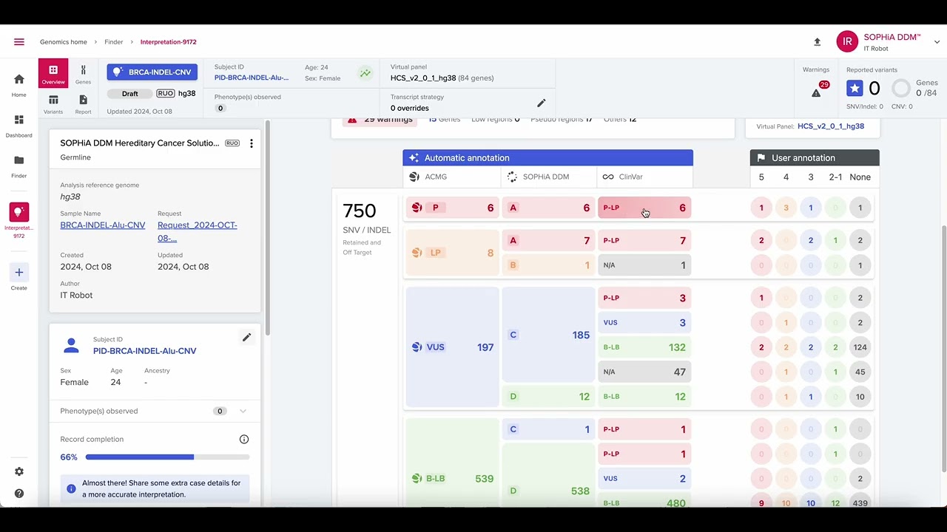Open three-dot menu for Hereditary Cancer Solution
The width and height of the screenshot is (947, 532).
pyautogui.click(x=252, y=143)
